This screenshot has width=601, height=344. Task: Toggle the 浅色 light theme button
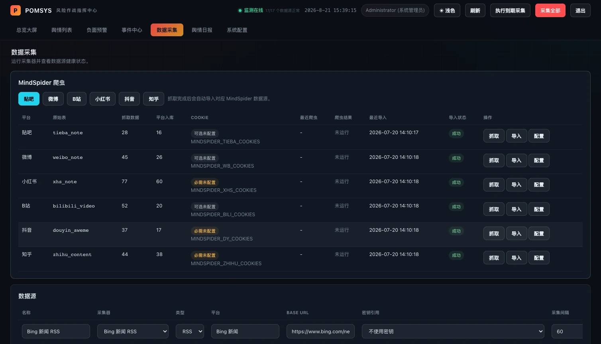coord(447,10)
